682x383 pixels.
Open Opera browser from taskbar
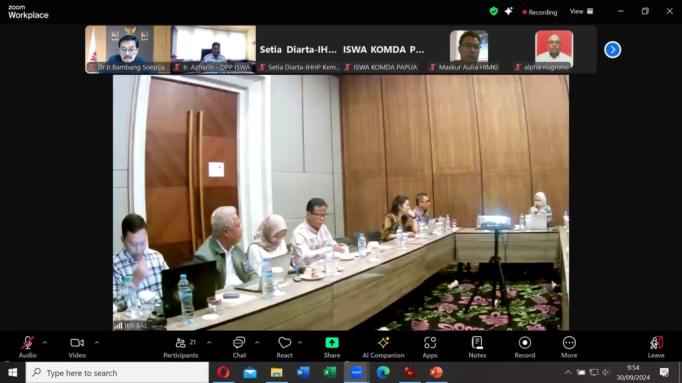pos(223,373)
